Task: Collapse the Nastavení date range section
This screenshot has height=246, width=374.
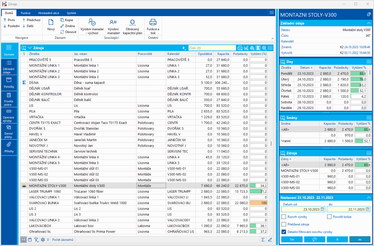Action: pos(369,198)
